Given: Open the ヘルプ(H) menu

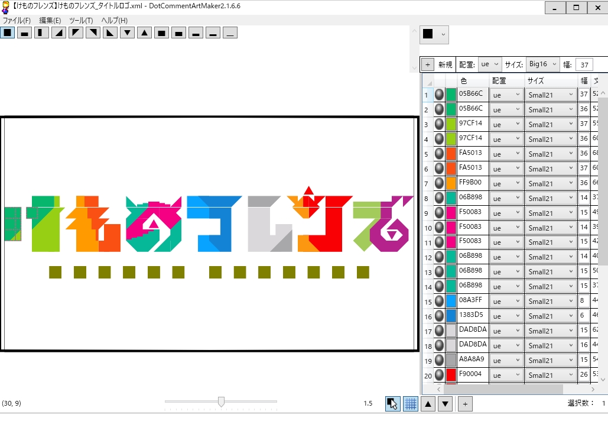Looking at the screenshot, I should [115, 21].
